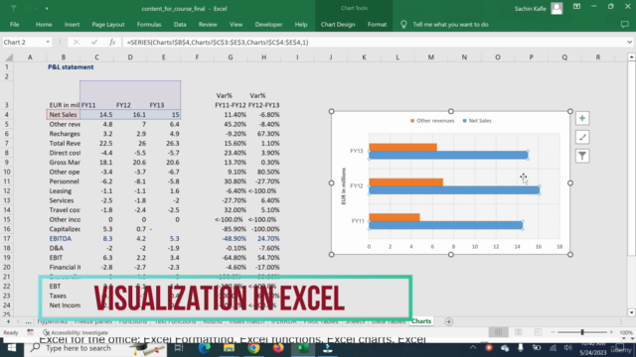Screen dimensions: 636x357
Task: Open the Data ribbon tab
Action: (x=180, y=24)
